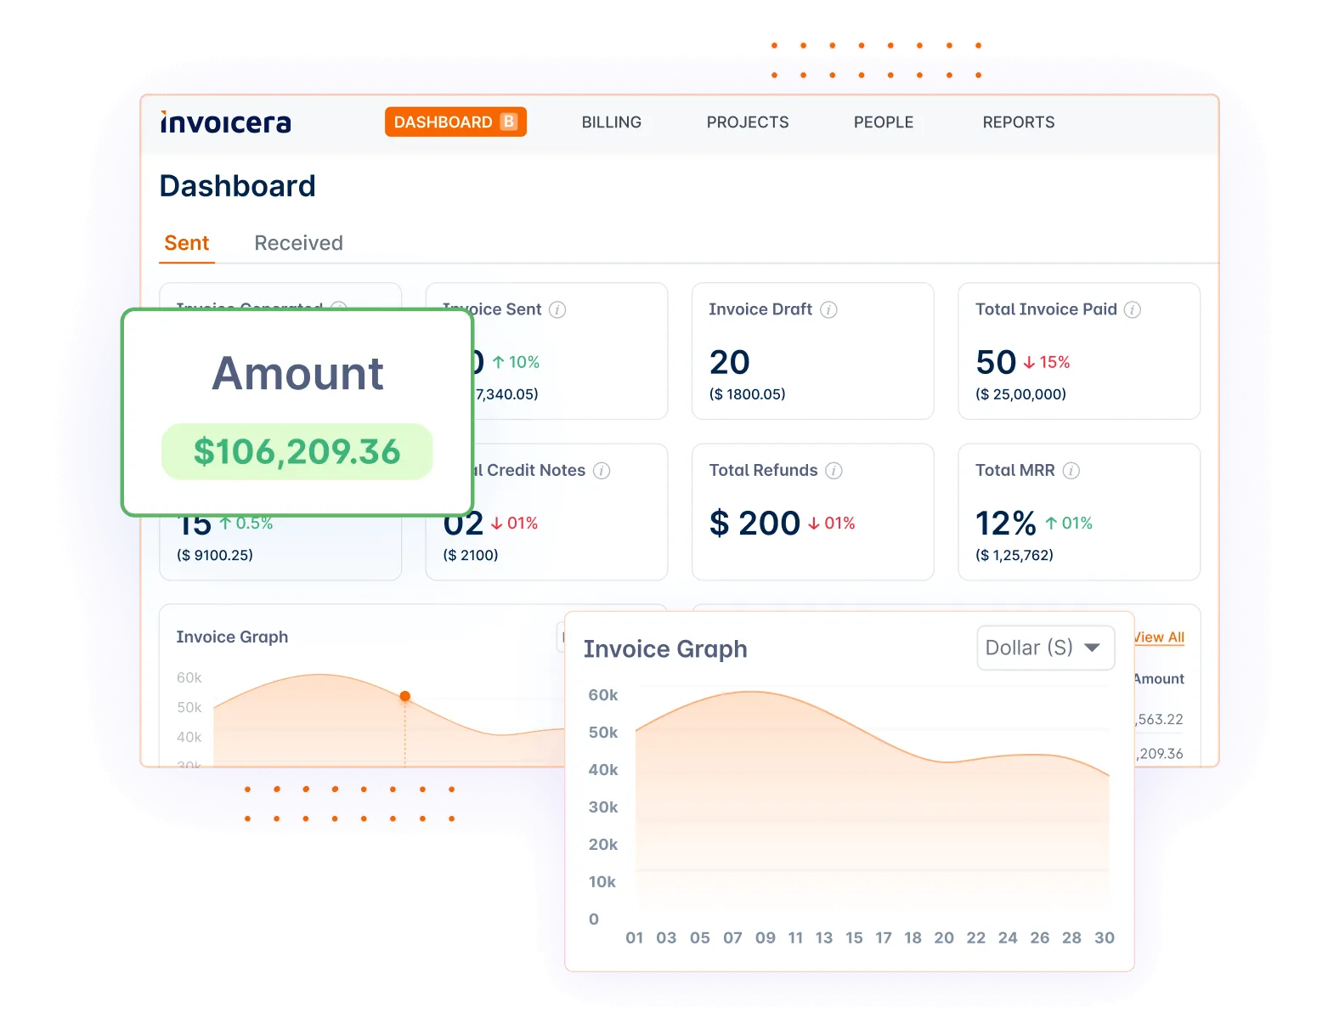Viewport: 1328px width, 1036px height.
Task: Click the invoicera logo
Action: 224,122
